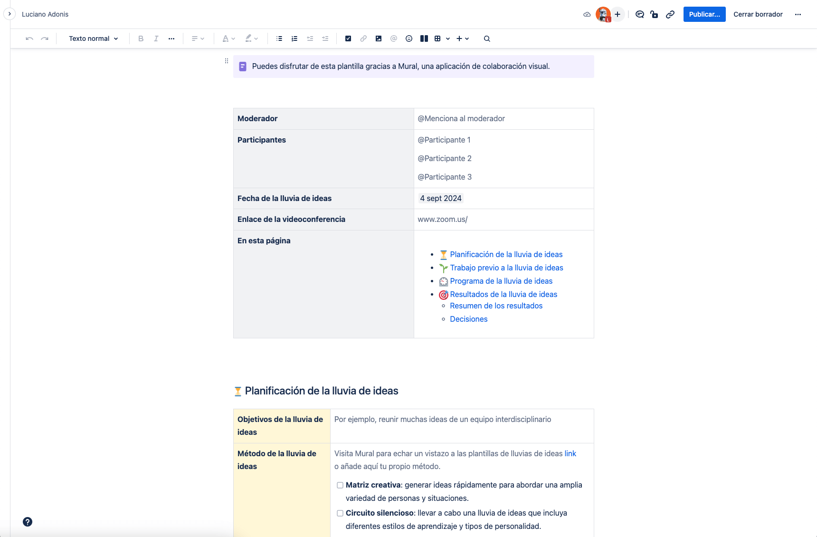Mention someone with the @ icon
The image size is (817, 537).
click(x=394, y=38)
